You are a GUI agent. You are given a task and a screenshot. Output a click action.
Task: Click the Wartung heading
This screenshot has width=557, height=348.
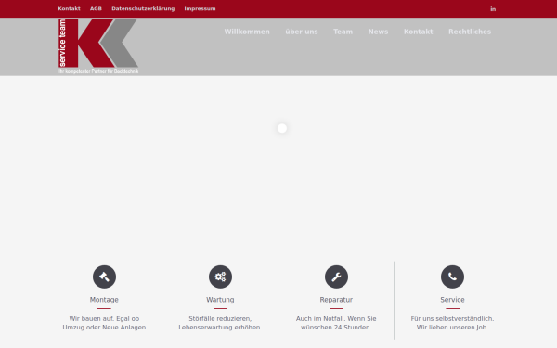tap(220, 300)
